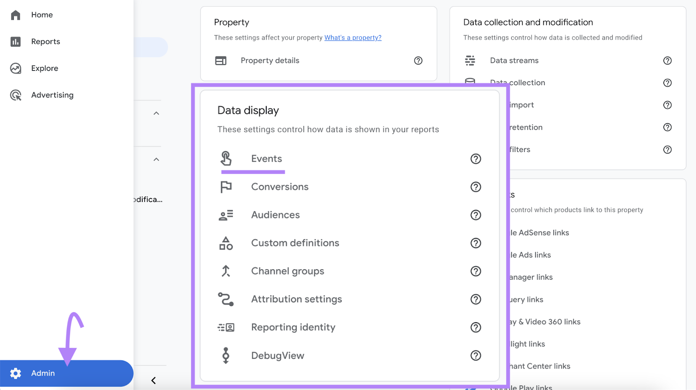Image resolution: width=696 pixels, height=390 pixels.
Task: Open help for Conversions
Action: coord(476,187)
